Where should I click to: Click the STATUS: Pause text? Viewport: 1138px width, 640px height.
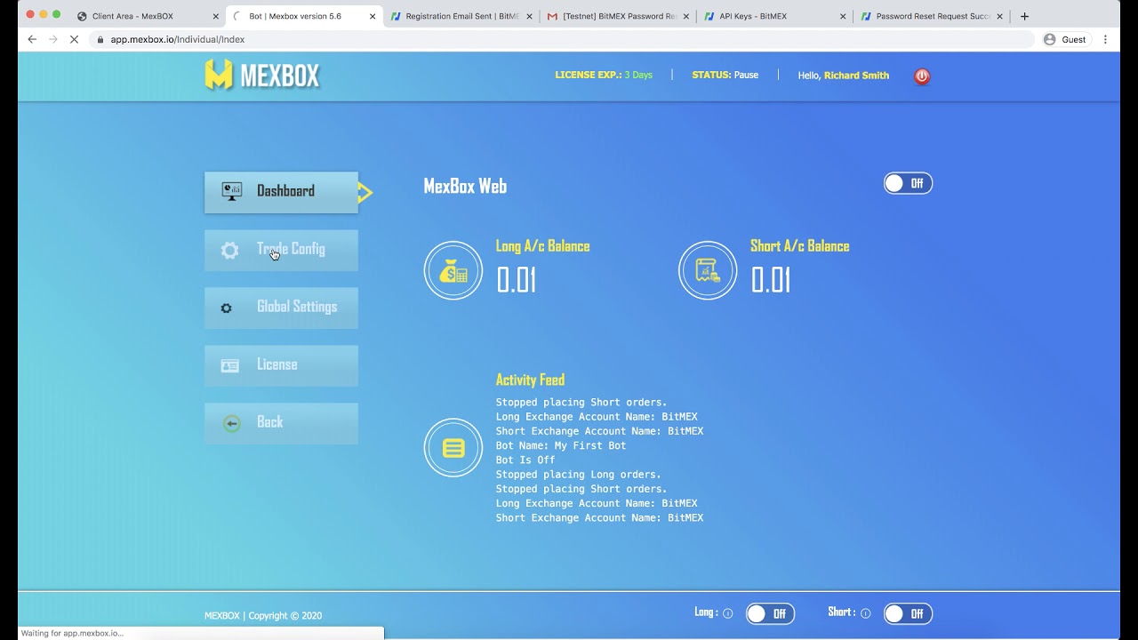pos(725,76)
